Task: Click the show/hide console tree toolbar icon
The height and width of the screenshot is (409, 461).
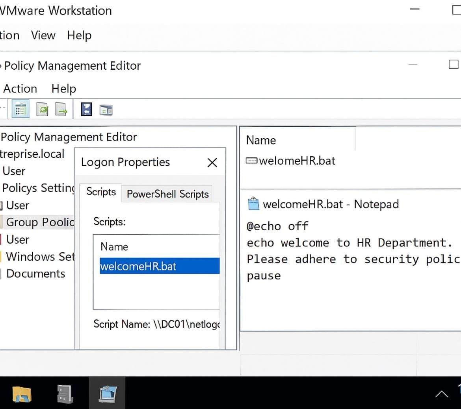Action: [20, 109]
